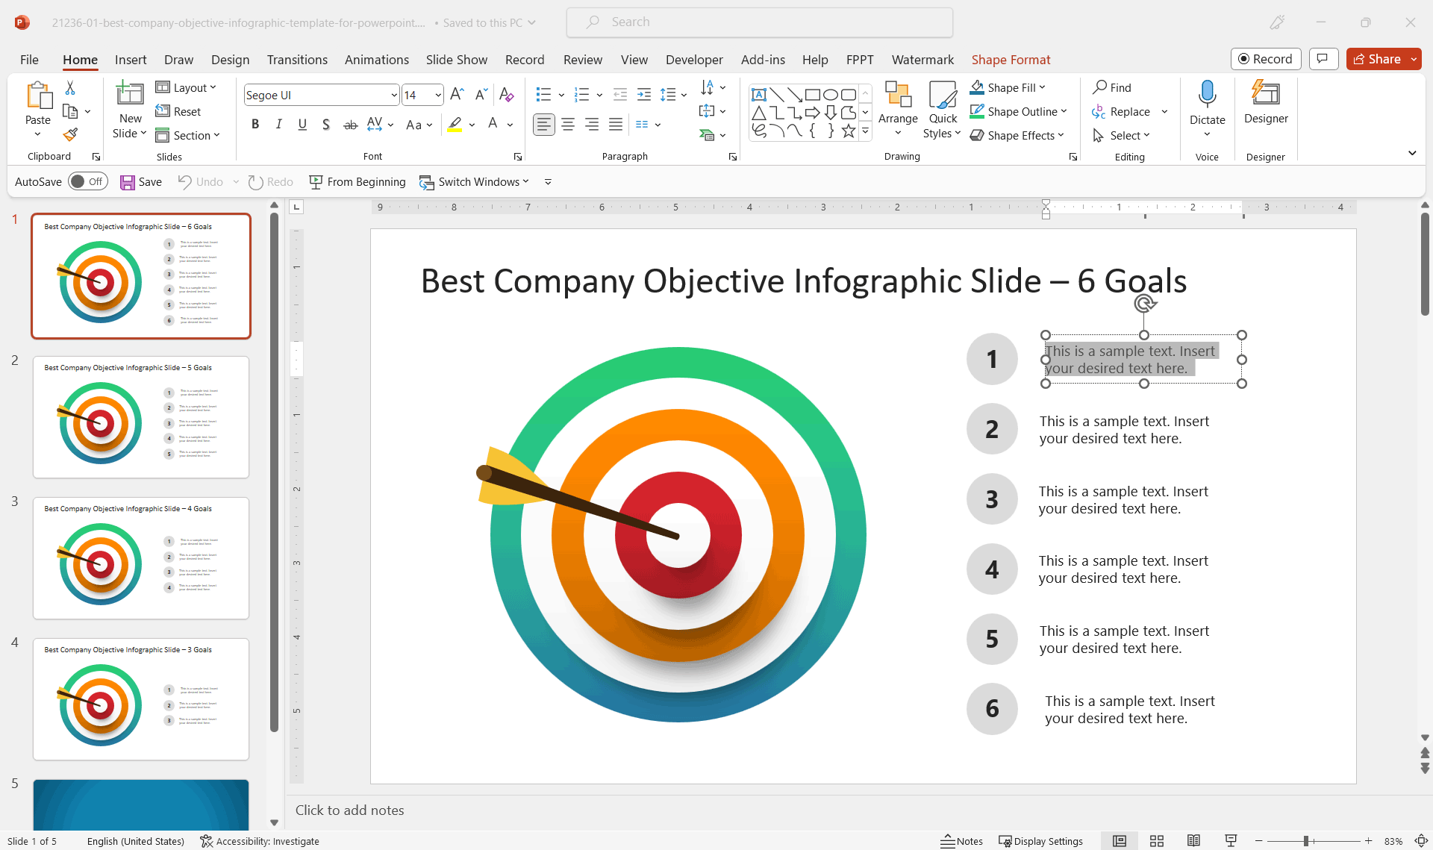
Task: Toggle Italic formatting on selected text
Action: click(x=278, y=123)
